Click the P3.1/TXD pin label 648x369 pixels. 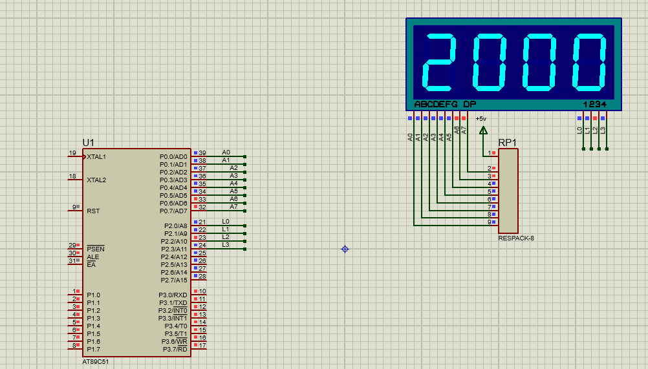point(173,303)
